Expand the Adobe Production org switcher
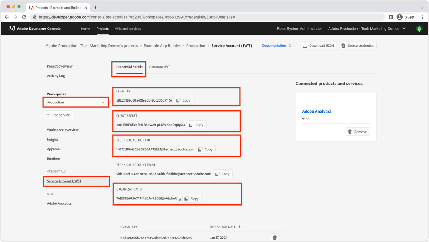The height and width of the screenshot is (242, 429). [x=403, y=29]
